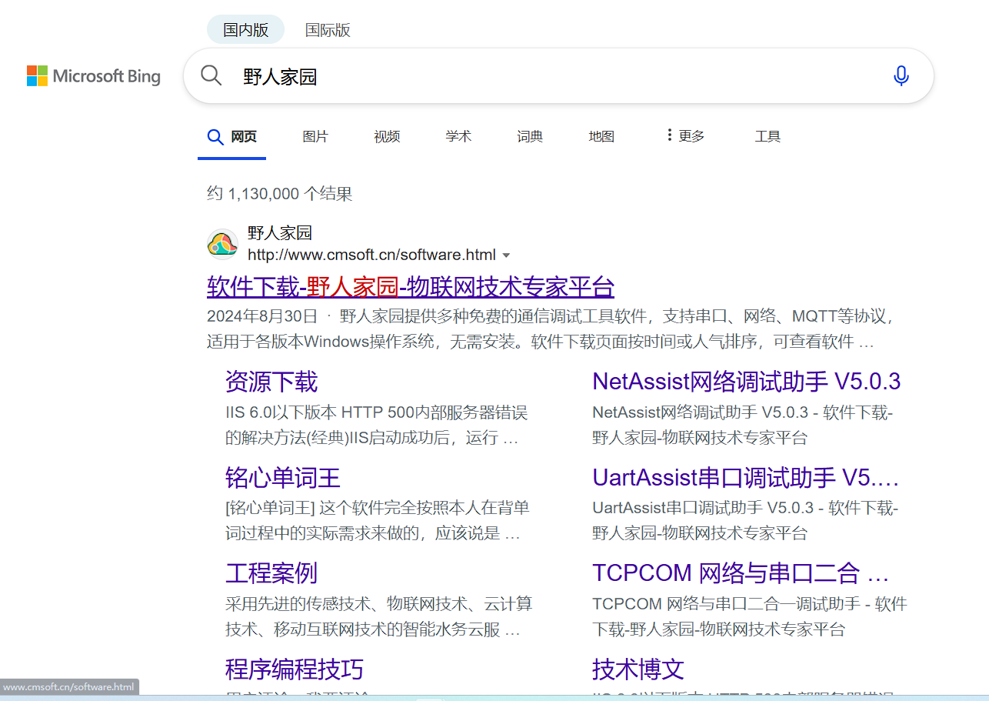Open the 地图 search tab
Screen dimensions: 989x701
click(601, 137)
